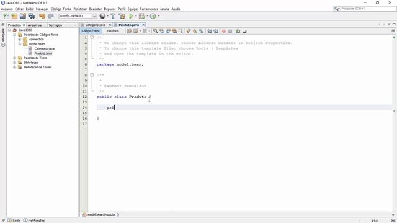Open the Depurar menu
Viewport: 397px width, 223px height.
click(x=110, y=9)
